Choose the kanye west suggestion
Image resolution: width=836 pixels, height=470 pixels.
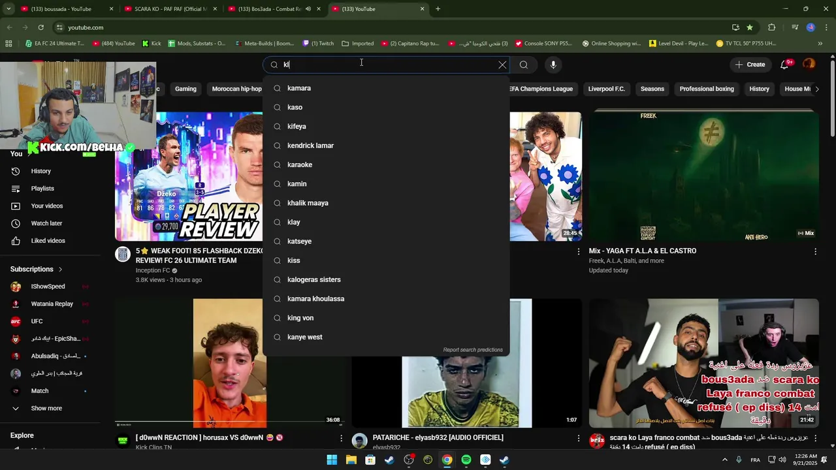coord(386,337)
